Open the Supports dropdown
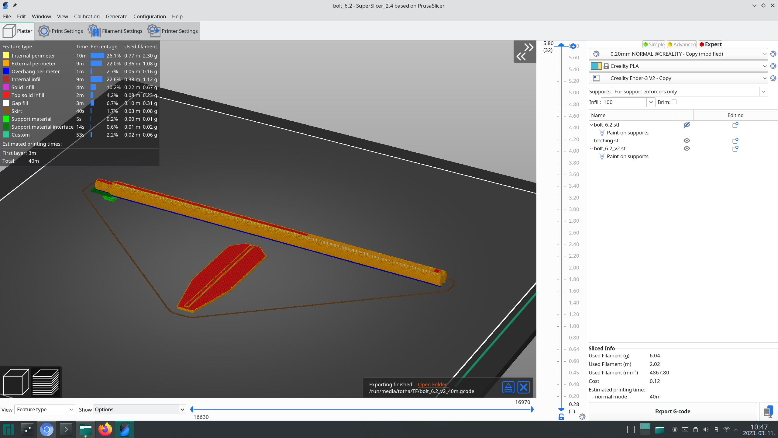Screen dimensions: 778x438 (763, 92)
